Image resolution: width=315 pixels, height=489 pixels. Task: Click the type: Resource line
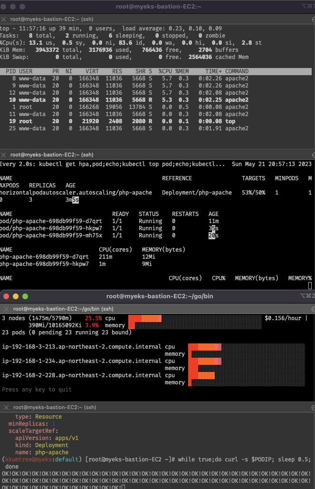coord(38,417)
